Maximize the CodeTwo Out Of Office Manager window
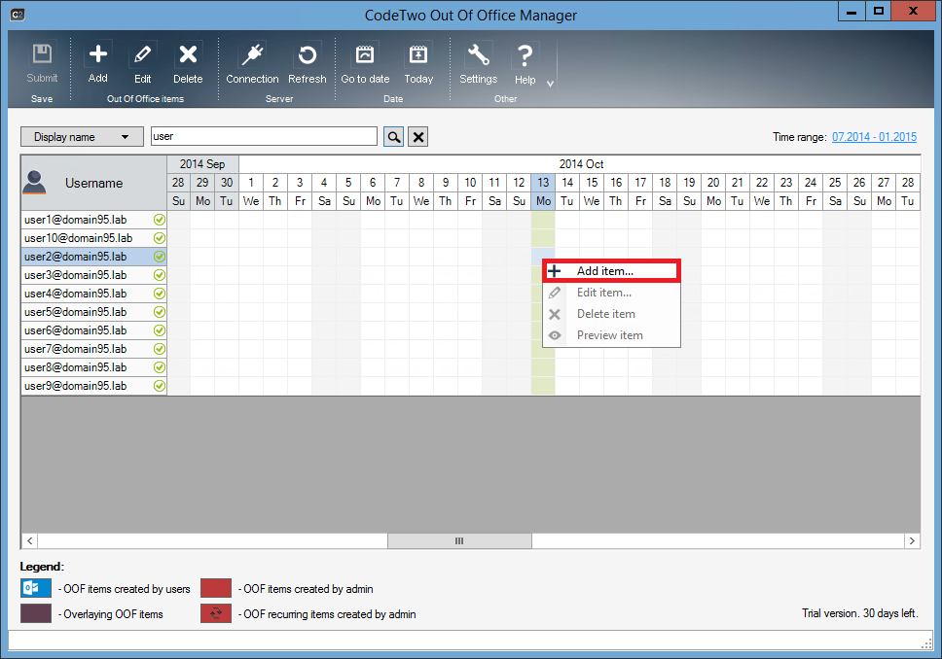Screen dimensions: 942x659 (879, 11)
